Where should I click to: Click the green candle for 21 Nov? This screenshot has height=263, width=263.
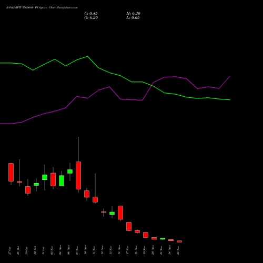point(163,239)
